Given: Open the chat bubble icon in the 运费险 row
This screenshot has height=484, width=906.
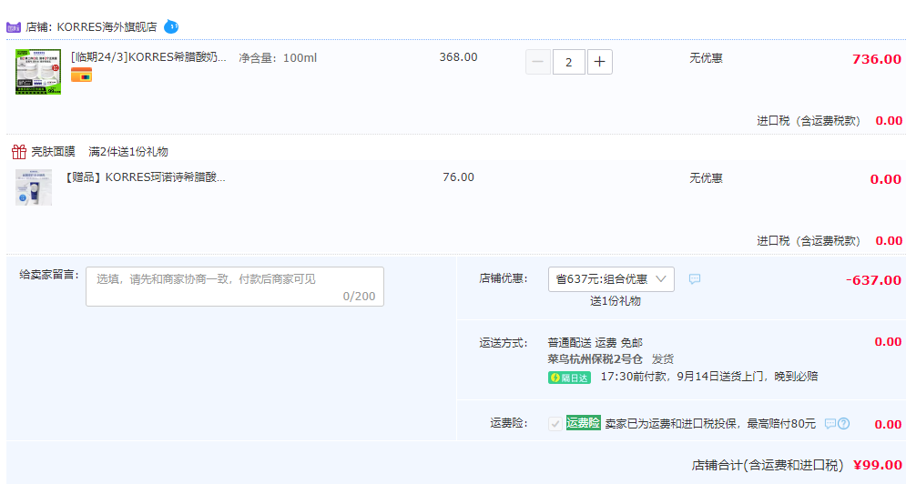Looking at the screenshot, I should (830, 424).
